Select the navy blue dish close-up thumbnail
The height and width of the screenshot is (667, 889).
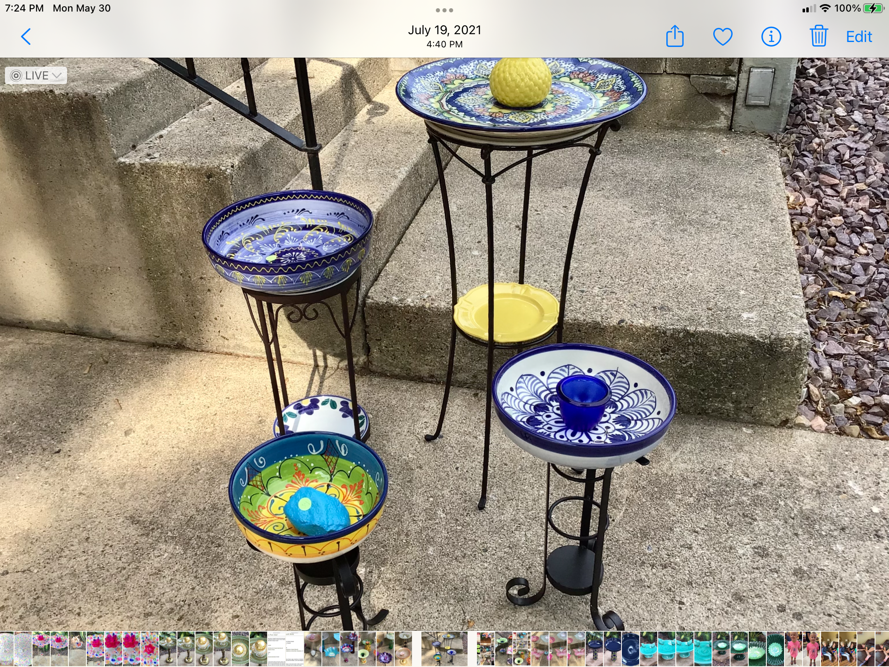(631, 649)
